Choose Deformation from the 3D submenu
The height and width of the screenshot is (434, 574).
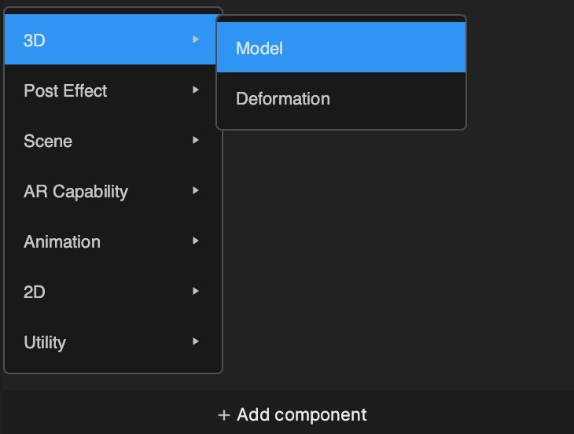tap(341, 97)
